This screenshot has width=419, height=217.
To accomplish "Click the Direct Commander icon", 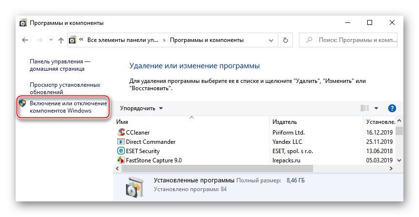I will 121,141.
